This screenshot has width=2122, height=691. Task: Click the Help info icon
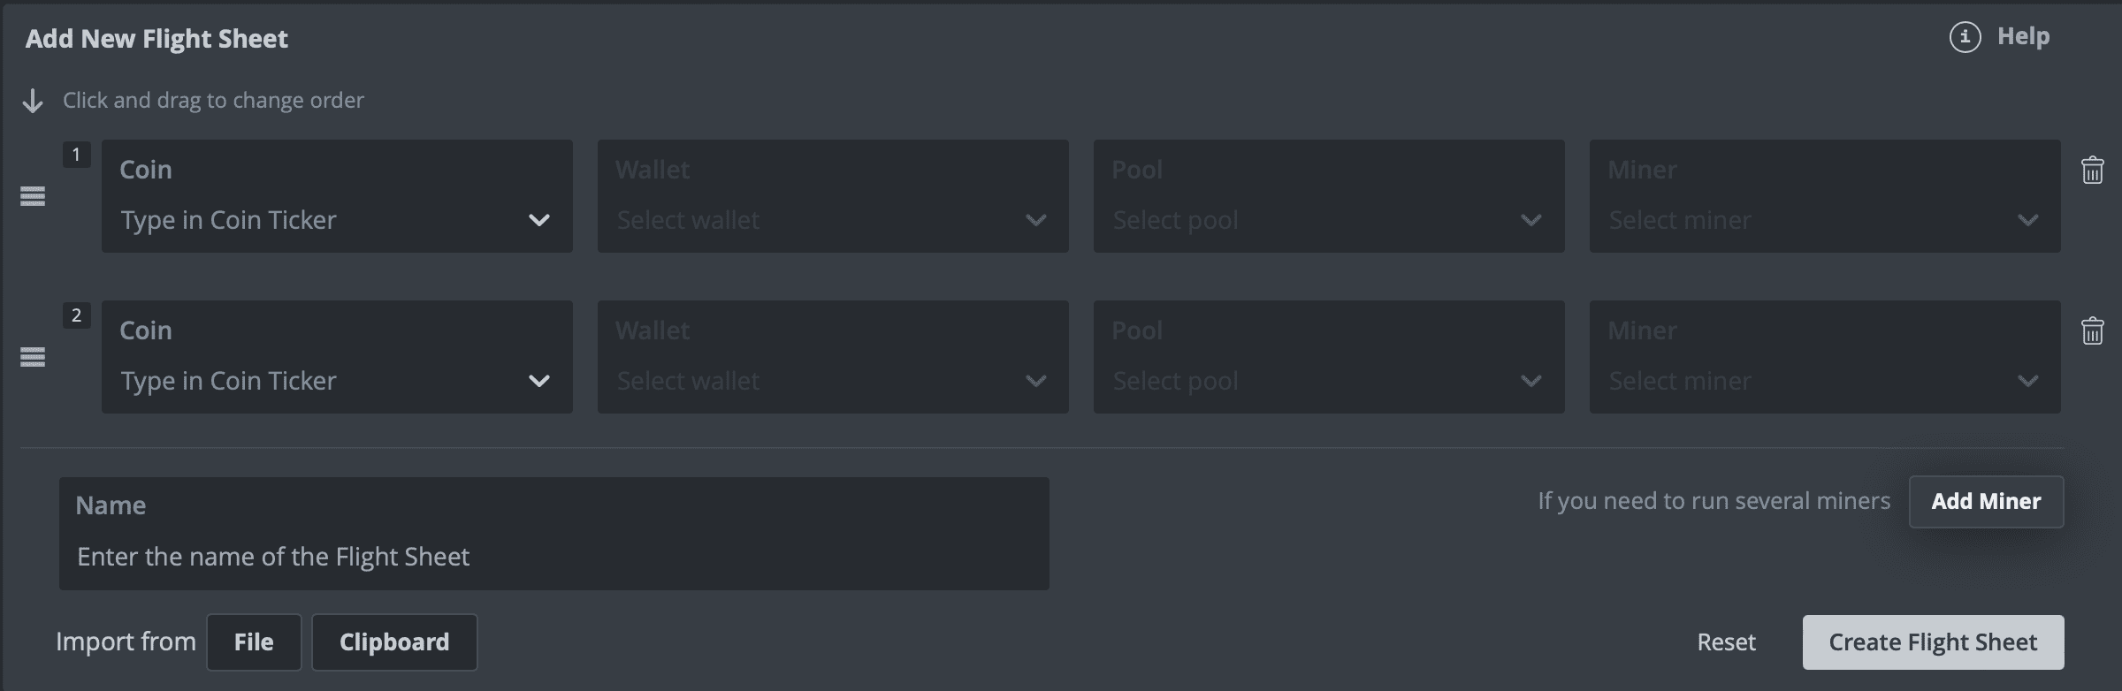pyautogui.click(x=1965, y=37)
